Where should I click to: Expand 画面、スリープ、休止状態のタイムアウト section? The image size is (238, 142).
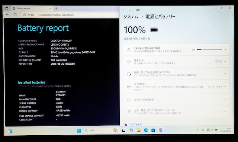tap(177, 74)
